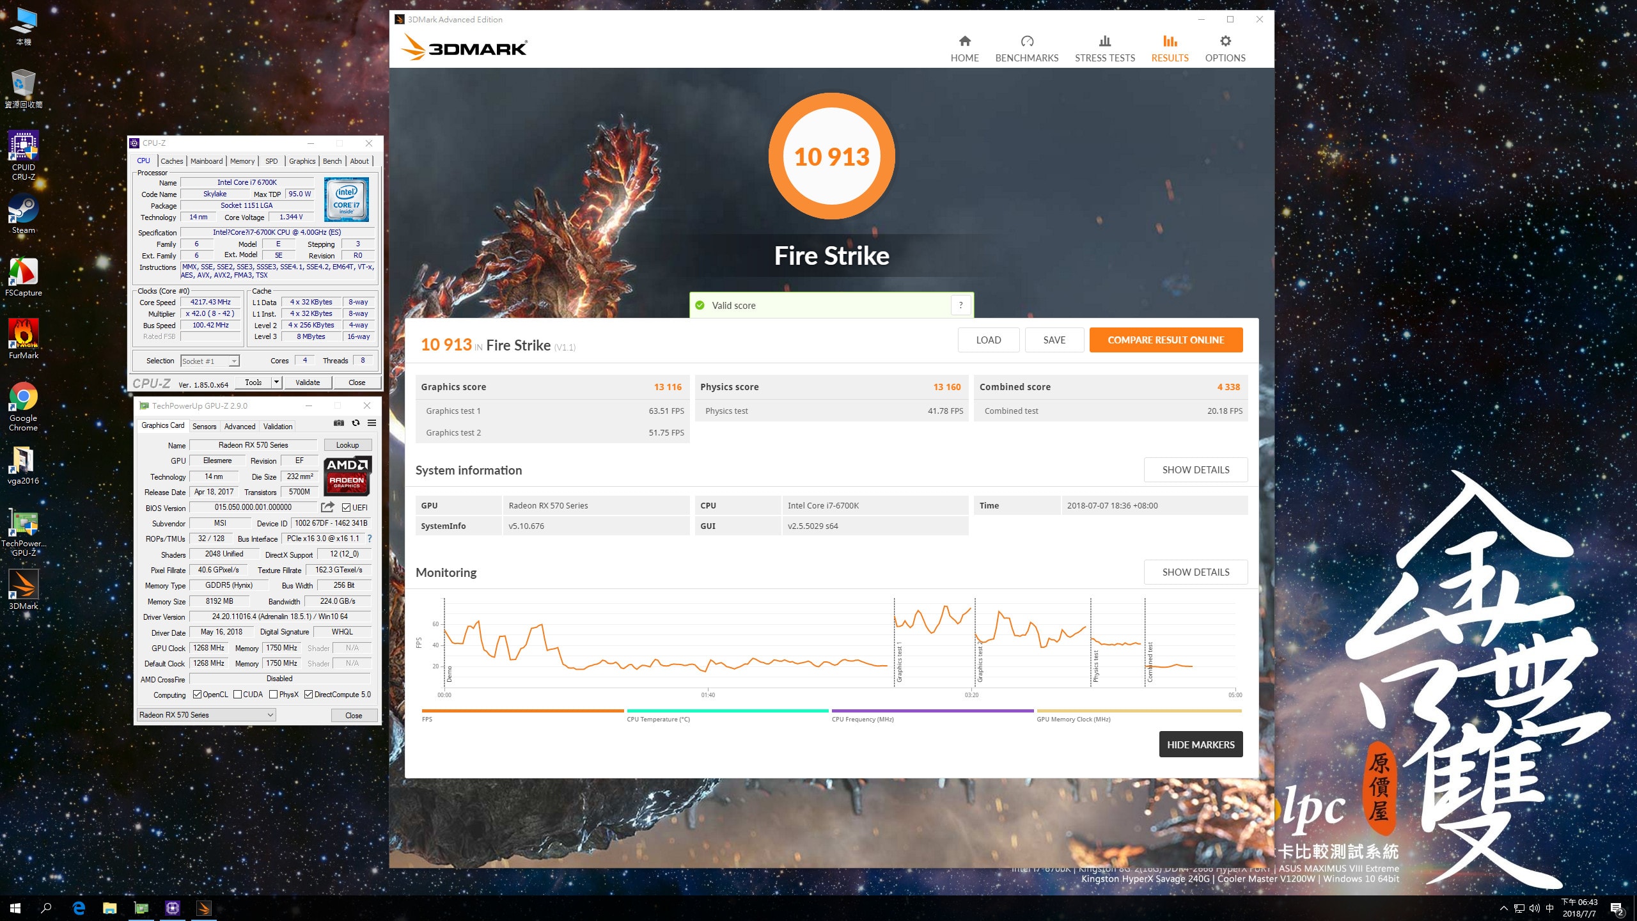This screenshot has width=1637, height=921.
Task: Launch TechPowerUp GPU-Z desktop shortcut
Action: tap(24, 533)
